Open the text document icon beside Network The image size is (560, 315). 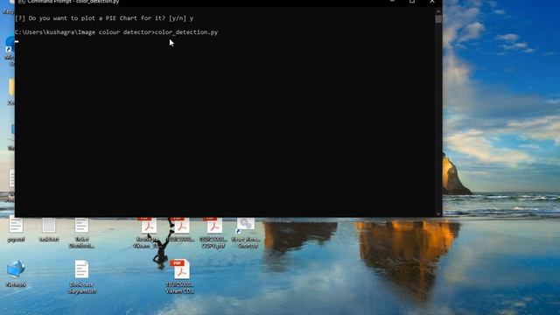click(81, 276)
